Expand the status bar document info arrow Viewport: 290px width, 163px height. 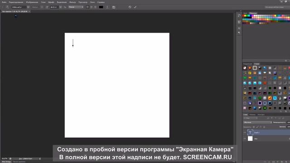[40, 158]
